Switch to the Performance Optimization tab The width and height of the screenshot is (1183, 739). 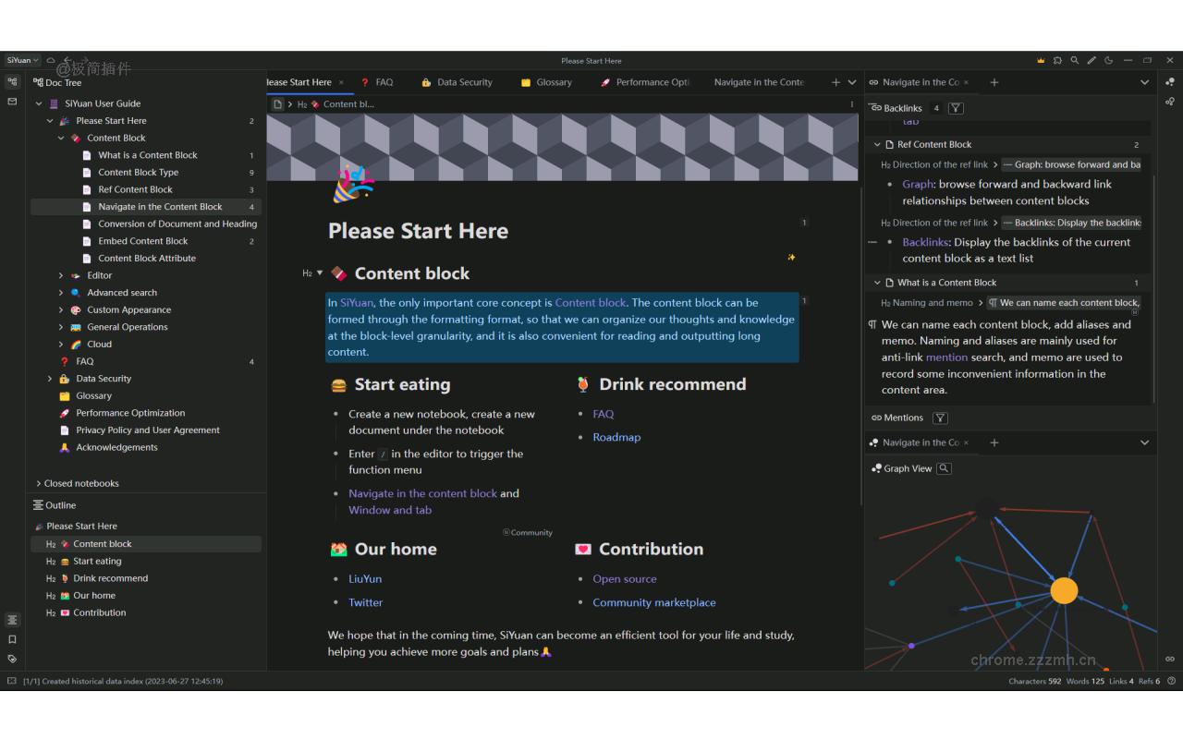point(645,82)
